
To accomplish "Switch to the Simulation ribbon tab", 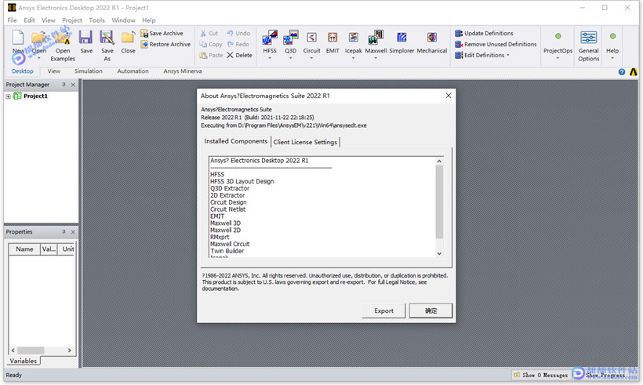I will (88, 71).
